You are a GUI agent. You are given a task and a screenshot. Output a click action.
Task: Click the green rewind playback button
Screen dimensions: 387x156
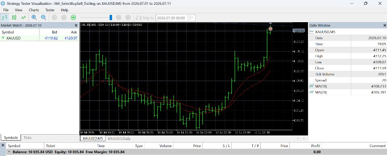[x=73, y=17]
